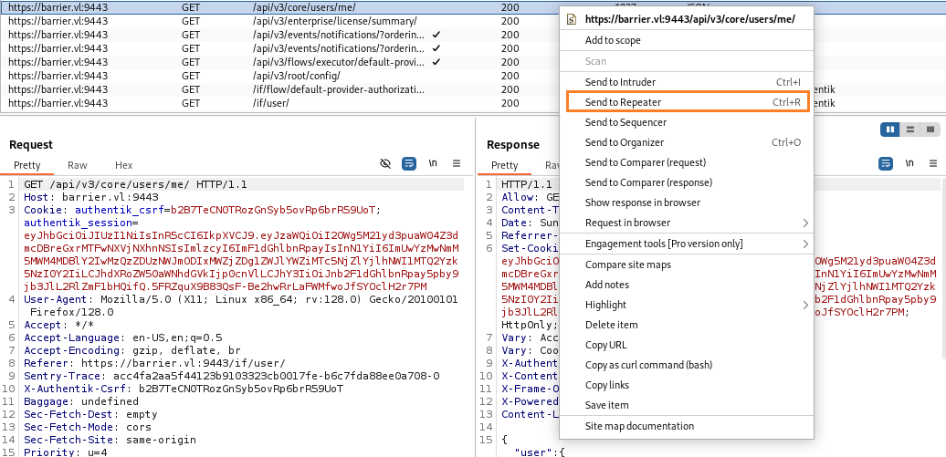Select the /api/v3/flows/executor/default-provi... table row

point(280,62)
